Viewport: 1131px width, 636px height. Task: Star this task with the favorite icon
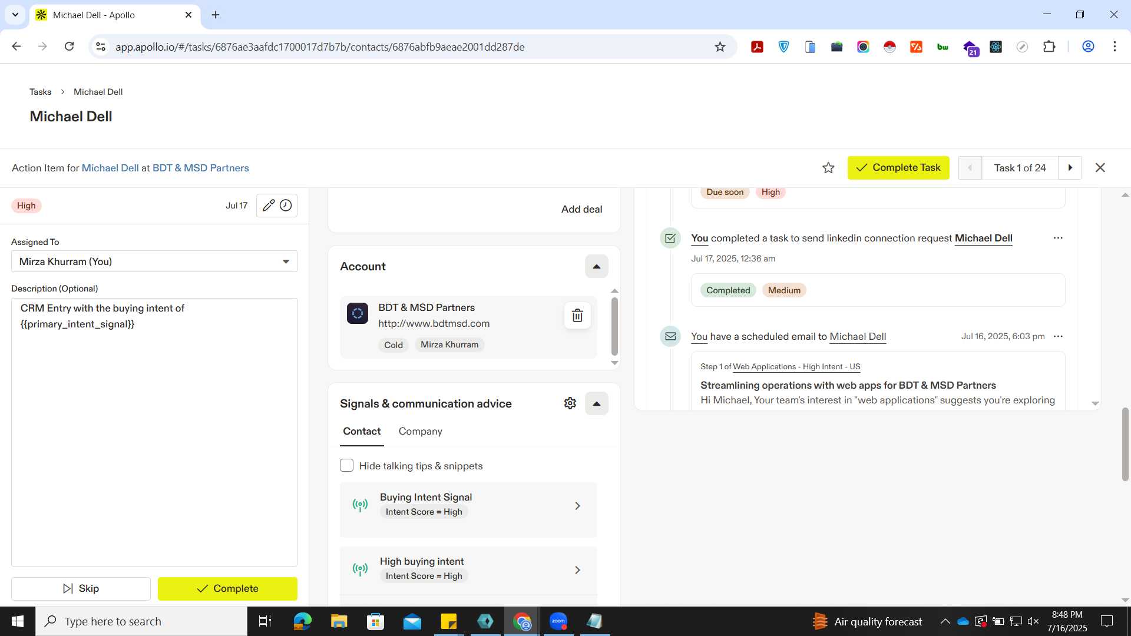click(828, 168)
